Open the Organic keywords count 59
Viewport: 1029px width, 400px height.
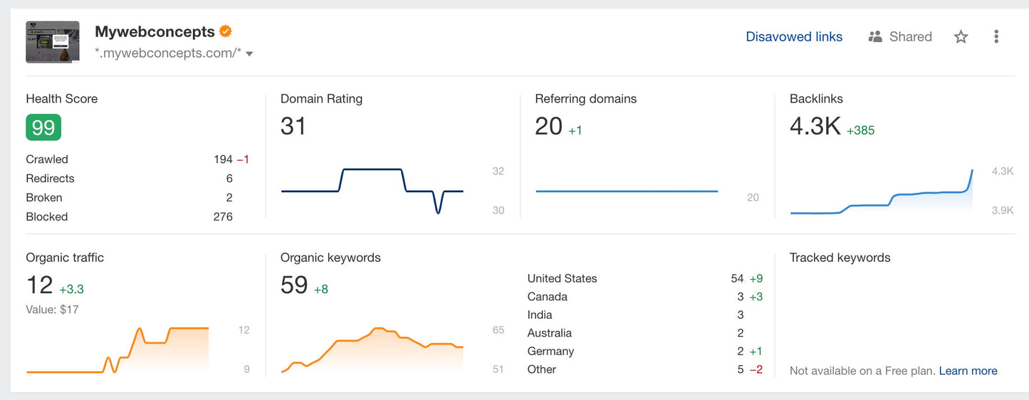pos(294,285)
